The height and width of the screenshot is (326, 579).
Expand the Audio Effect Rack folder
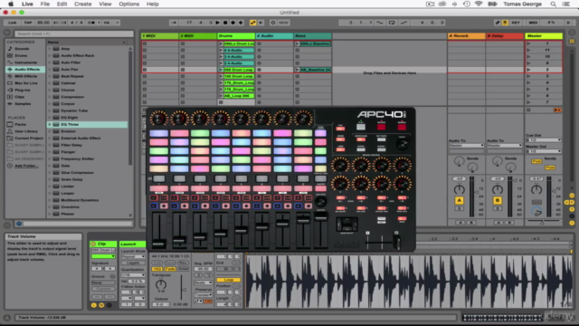pyautogui.click(x=50, y=55)
